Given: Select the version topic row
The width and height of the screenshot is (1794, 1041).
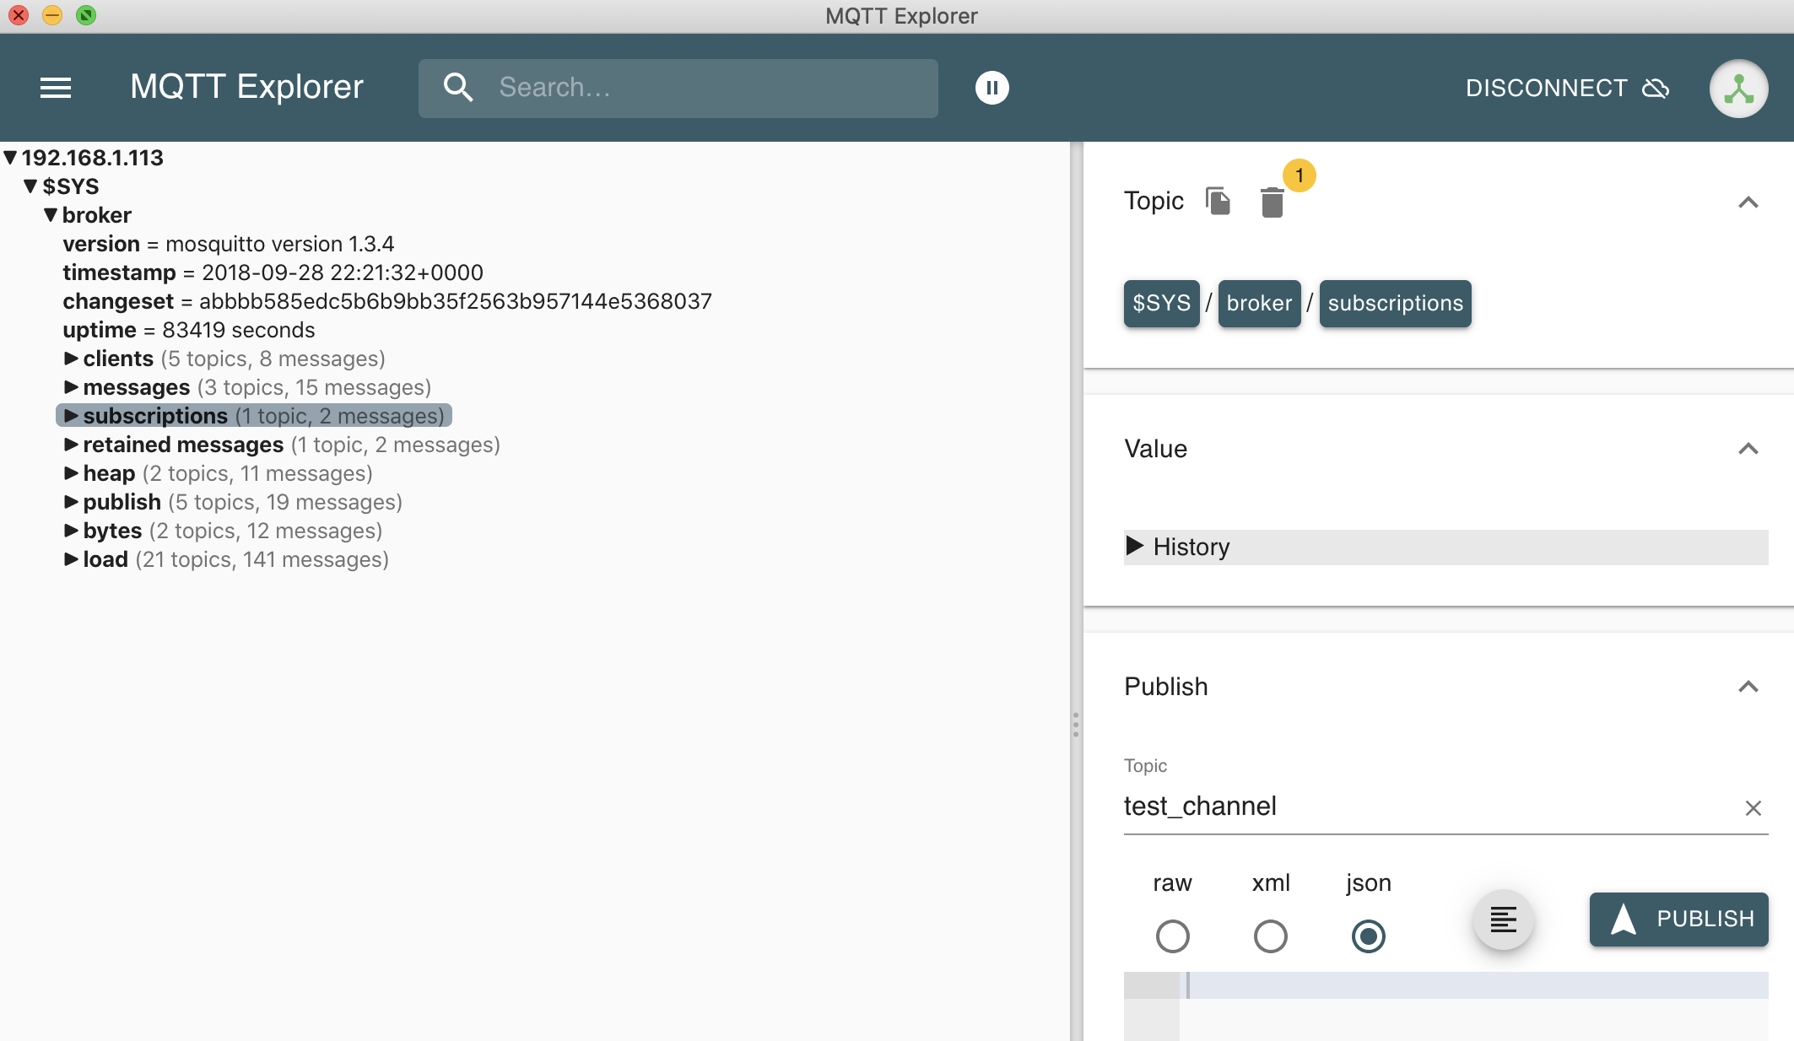Looking at the screenshot, I should point(229,244).
